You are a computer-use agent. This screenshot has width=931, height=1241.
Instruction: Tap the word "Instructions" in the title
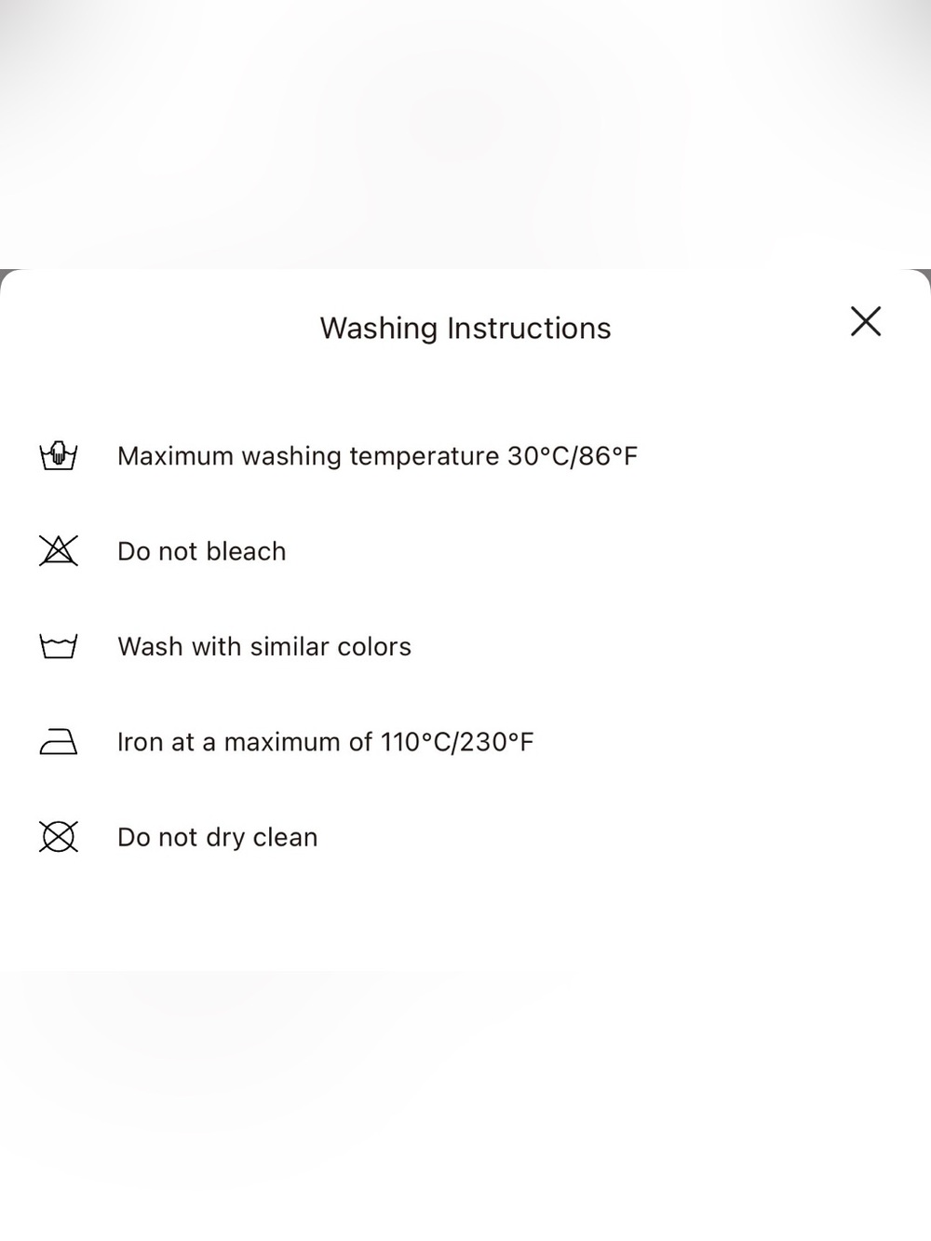[x=530, y=328]
